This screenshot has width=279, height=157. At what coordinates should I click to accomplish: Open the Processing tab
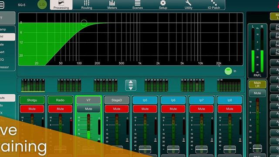pos(61,5)
